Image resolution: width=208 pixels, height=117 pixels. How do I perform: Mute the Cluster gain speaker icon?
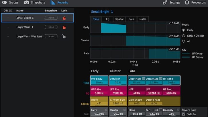pyautogui.click(x=124, y=110)
